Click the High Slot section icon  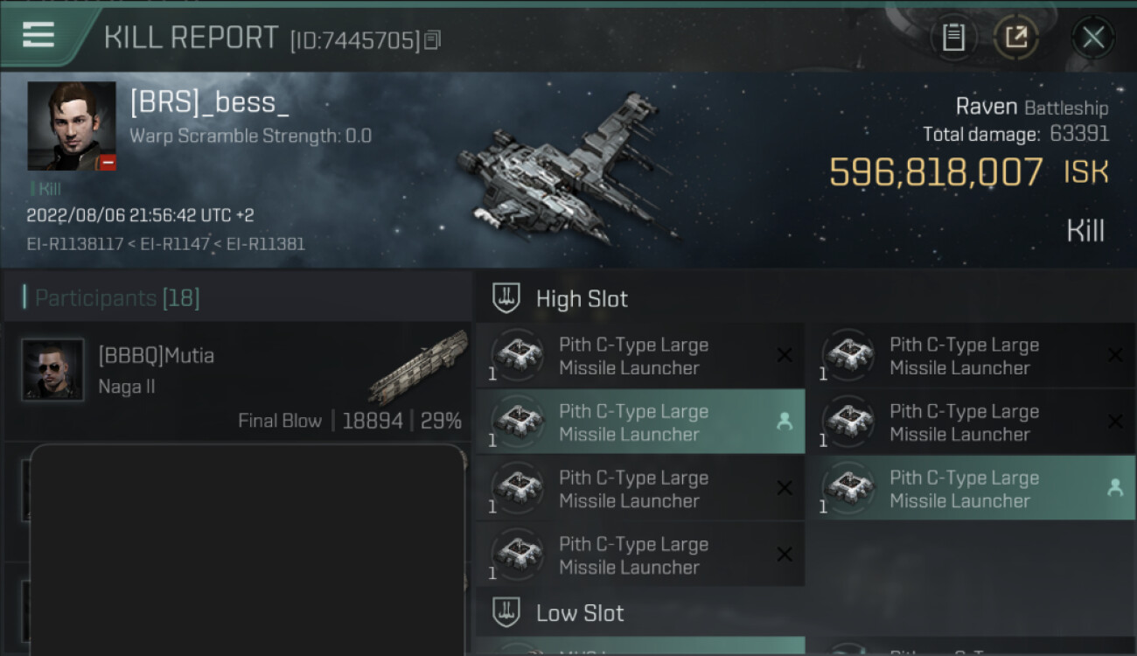click(506, 298)
